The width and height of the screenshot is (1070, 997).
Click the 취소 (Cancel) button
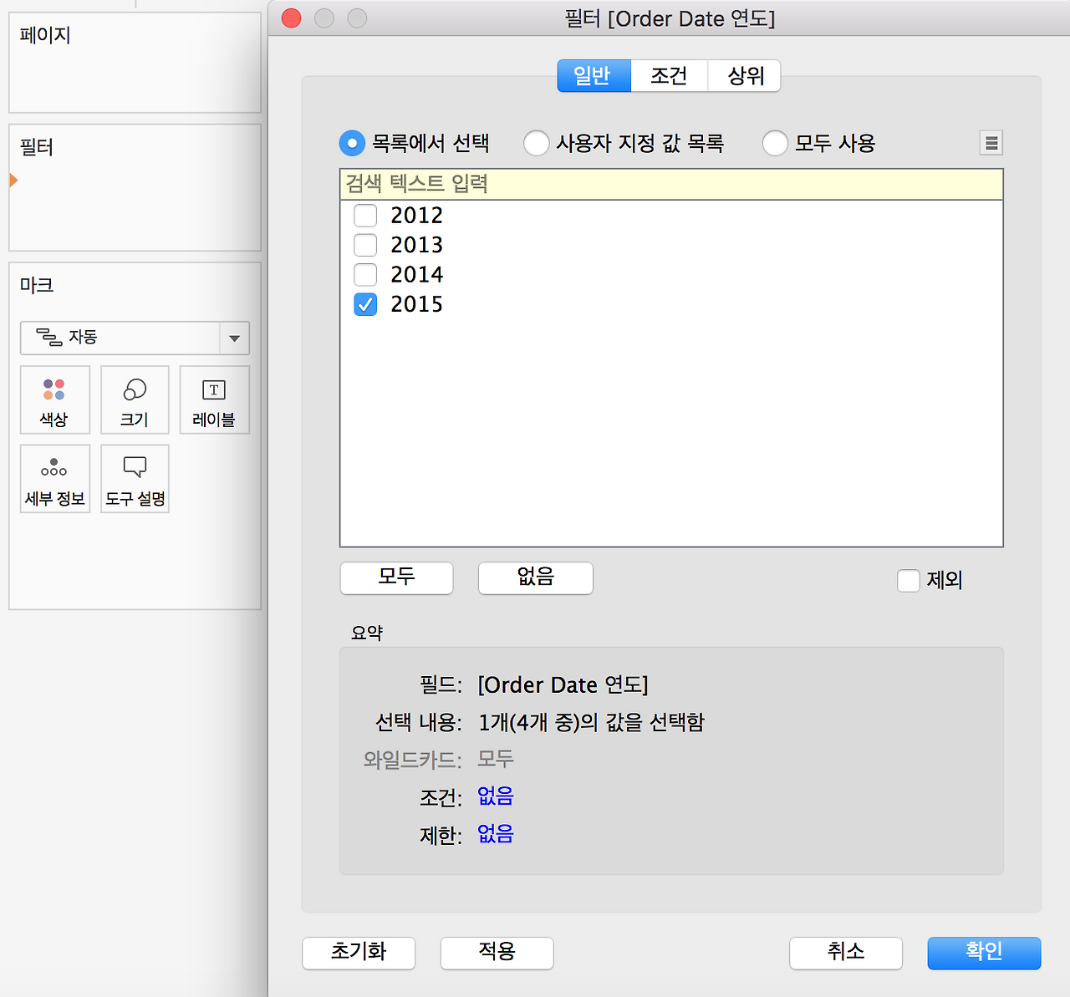point(846,953)
